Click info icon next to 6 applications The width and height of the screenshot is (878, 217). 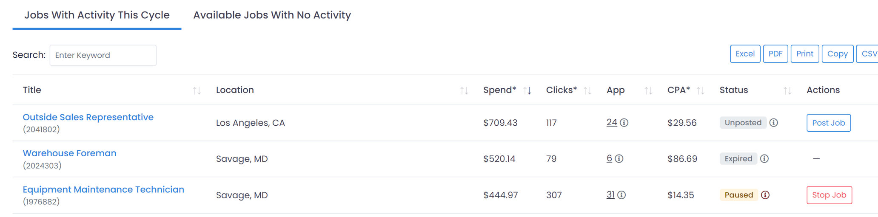tap(619, 159)
